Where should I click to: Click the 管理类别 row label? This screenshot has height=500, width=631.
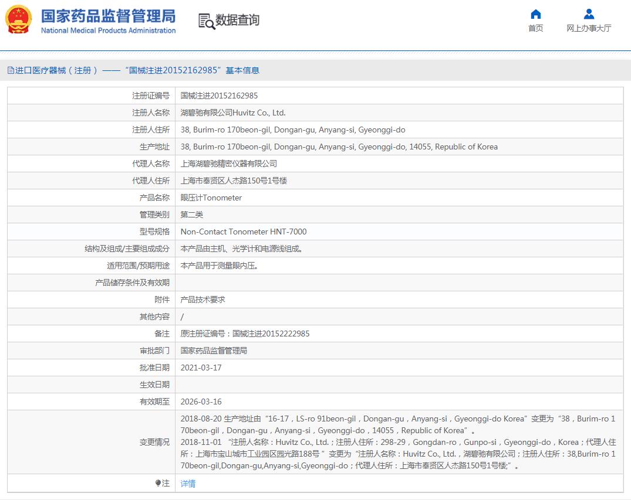(154, 215)
